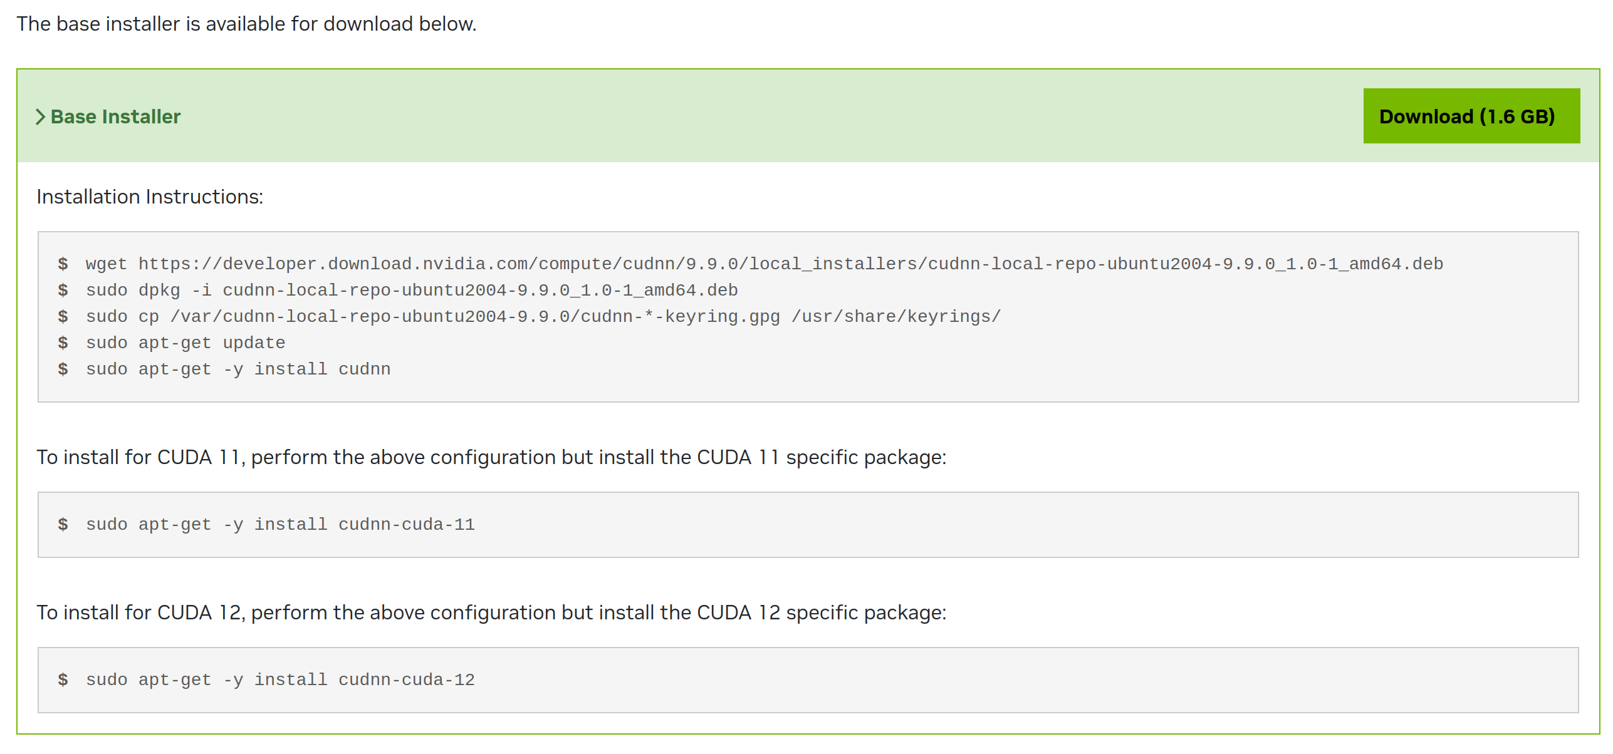Click the cudnn-cuda-12 install command
The height and width of the screenshot is (754, 1613).
[280, 679]
